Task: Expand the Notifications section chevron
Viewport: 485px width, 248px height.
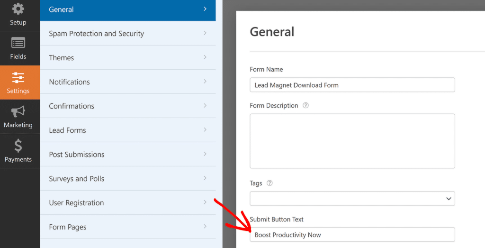Action: pyautogui.click(x=205, y=82)
